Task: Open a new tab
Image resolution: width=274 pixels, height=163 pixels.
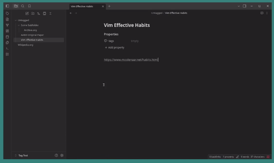Action: coord(109,6)
